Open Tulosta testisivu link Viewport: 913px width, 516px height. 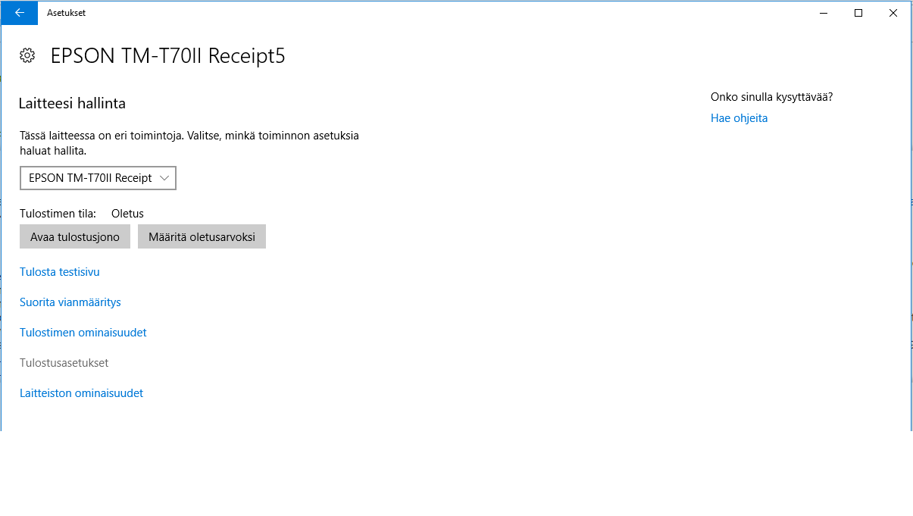[x=60, y=272]
